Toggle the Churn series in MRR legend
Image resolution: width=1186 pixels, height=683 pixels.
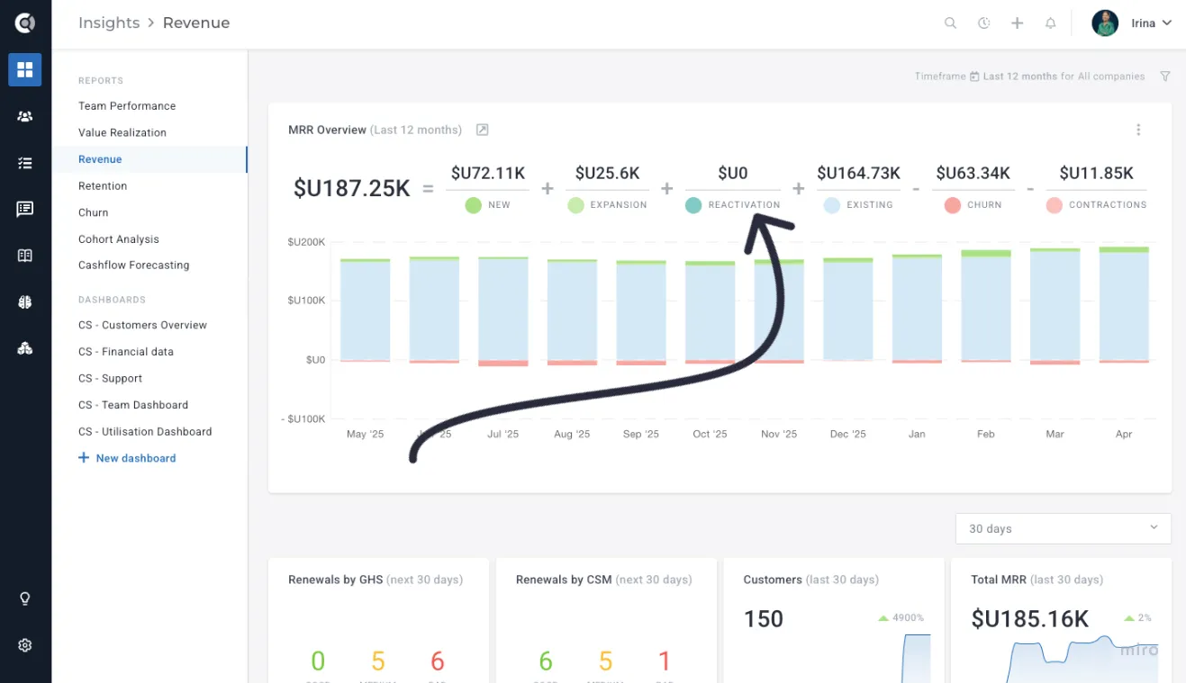tap(973, 205)
